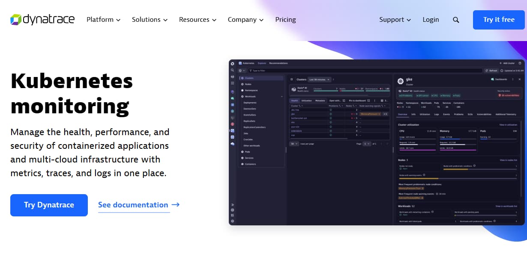Open the rows per page dropdown showing 50
Screen dimensions: 527x263
click(x=293, y=143)
